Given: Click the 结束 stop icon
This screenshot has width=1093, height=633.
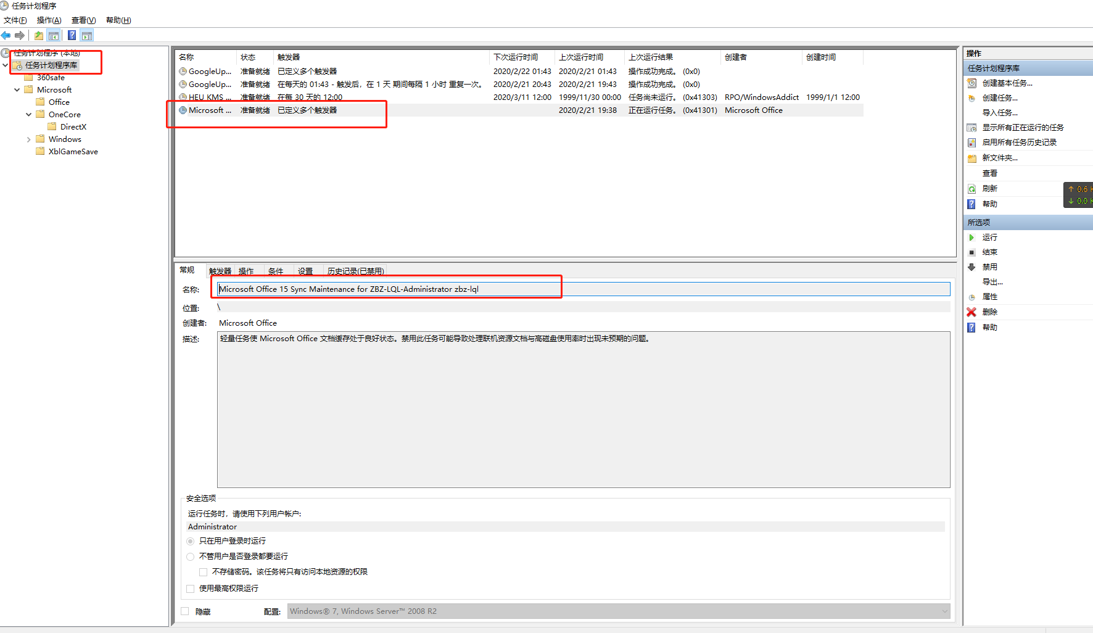Looking at the screenshot, I should tap(971, 252).
